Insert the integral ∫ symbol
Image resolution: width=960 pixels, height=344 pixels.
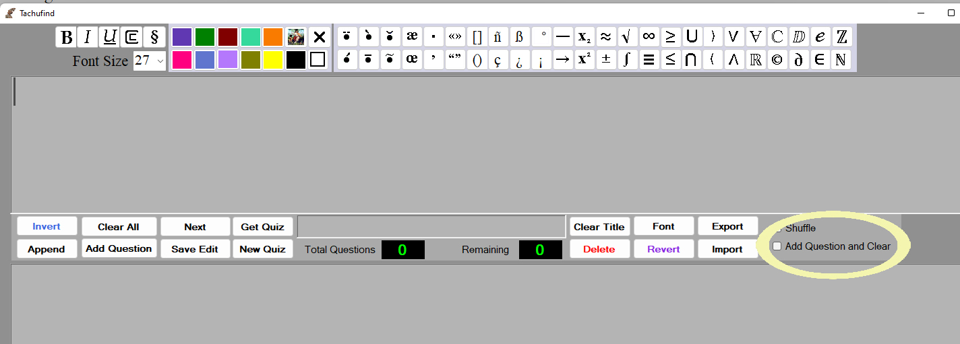coord(627,59)
